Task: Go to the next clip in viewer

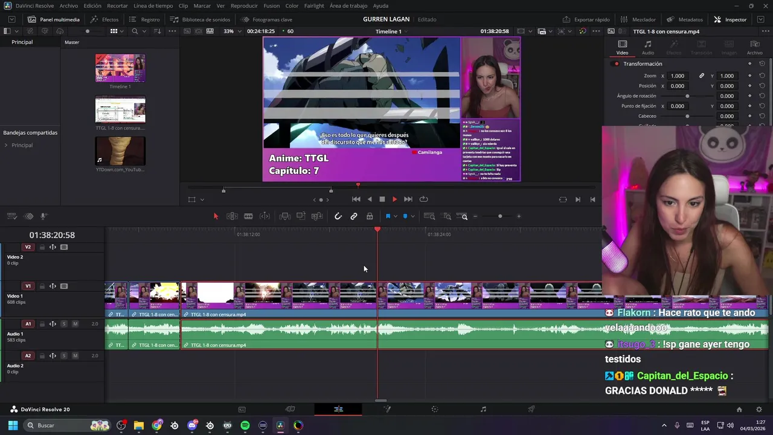Action: (x=578, y=199)
